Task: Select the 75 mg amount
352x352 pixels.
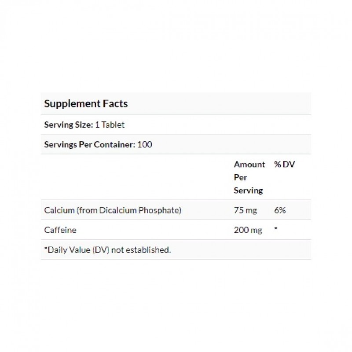Action: point(244,210)
